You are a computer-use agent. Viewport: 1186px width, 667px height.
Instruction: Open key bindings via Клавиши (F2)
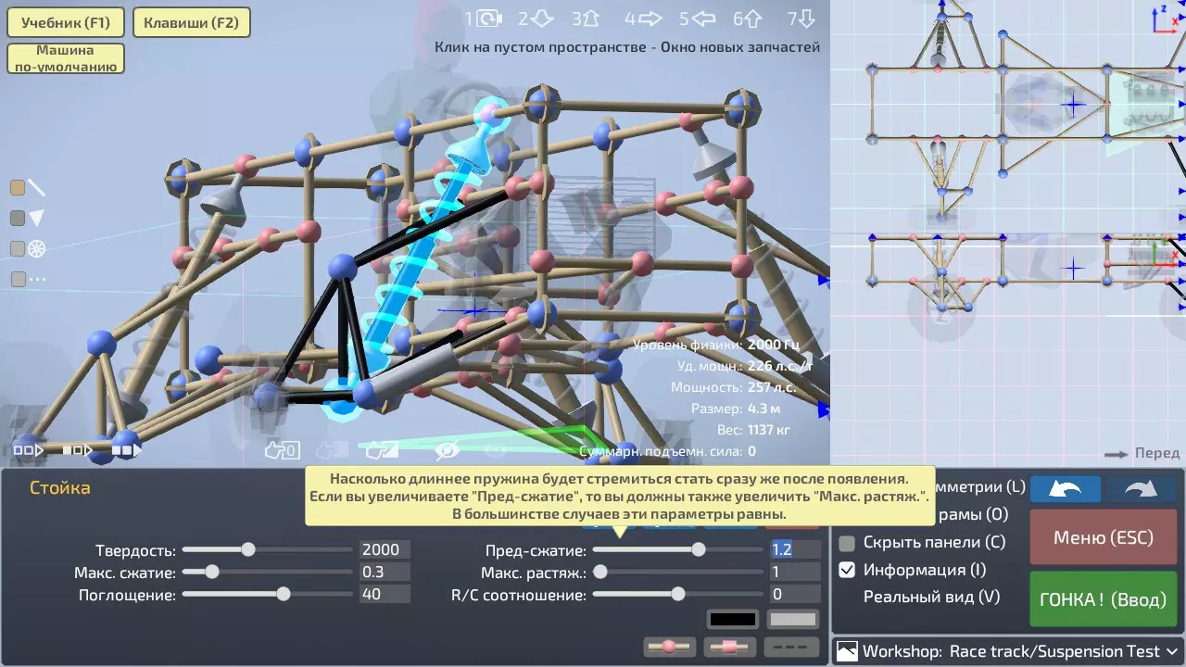[192, 23]
